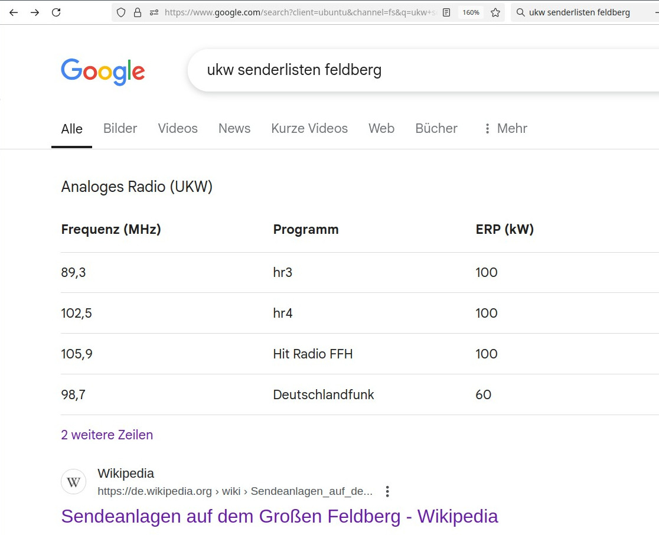Expand '2 weitere Zeilen' in the table
This screenshot has height=535, width=659.
pyautogui.click(x=107, y=435)
